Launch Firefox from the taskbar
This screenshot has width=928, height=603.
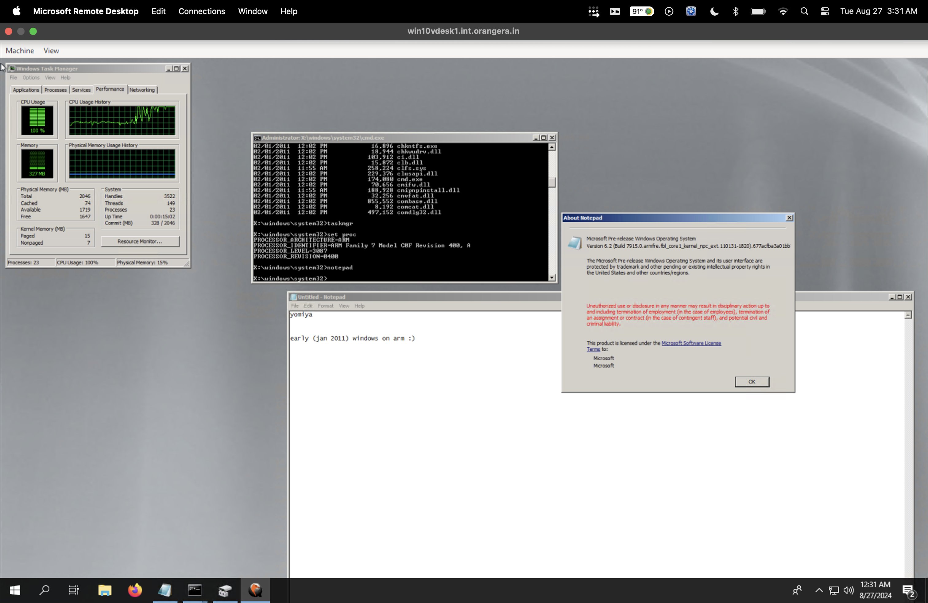pyautogui.click(x=135, y=590)
